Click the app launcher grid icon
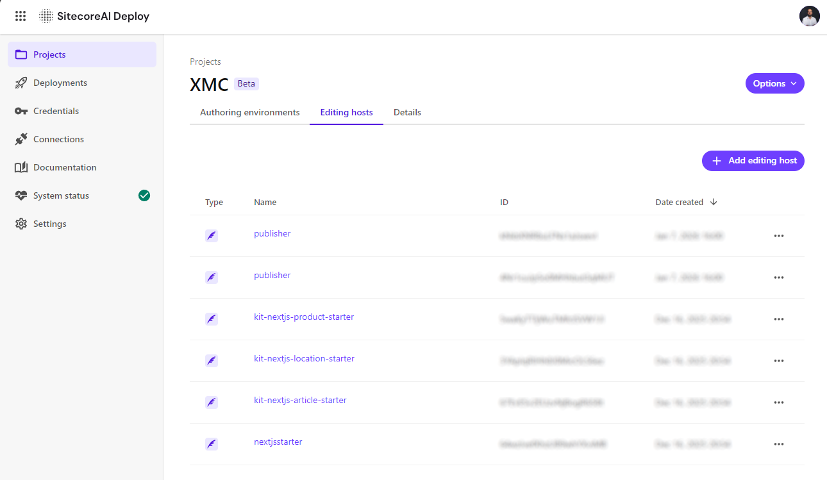 pyautogui.click(x=20, y=15)
